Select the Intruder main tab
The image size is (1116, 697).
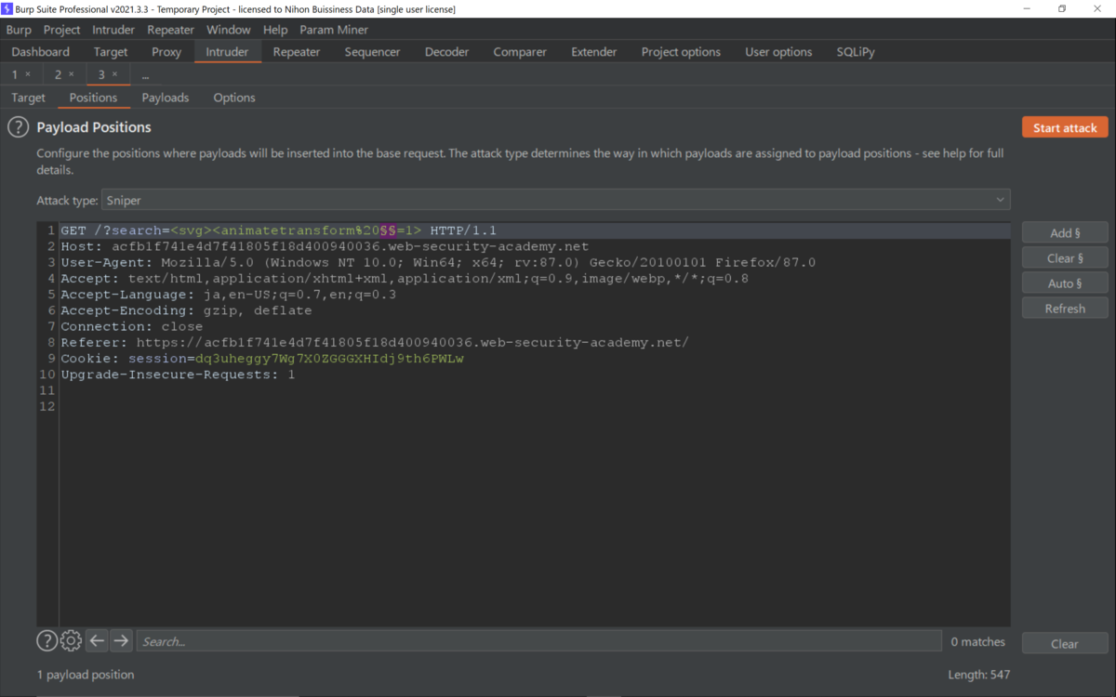pos(228,52)
